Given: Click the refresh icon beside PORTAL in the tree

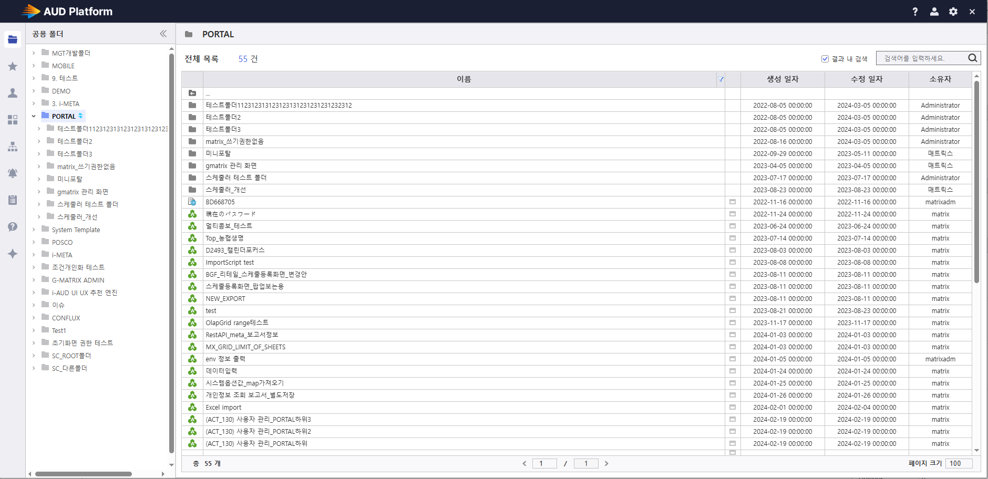Looking at the screenshot, I should (80, 116).
